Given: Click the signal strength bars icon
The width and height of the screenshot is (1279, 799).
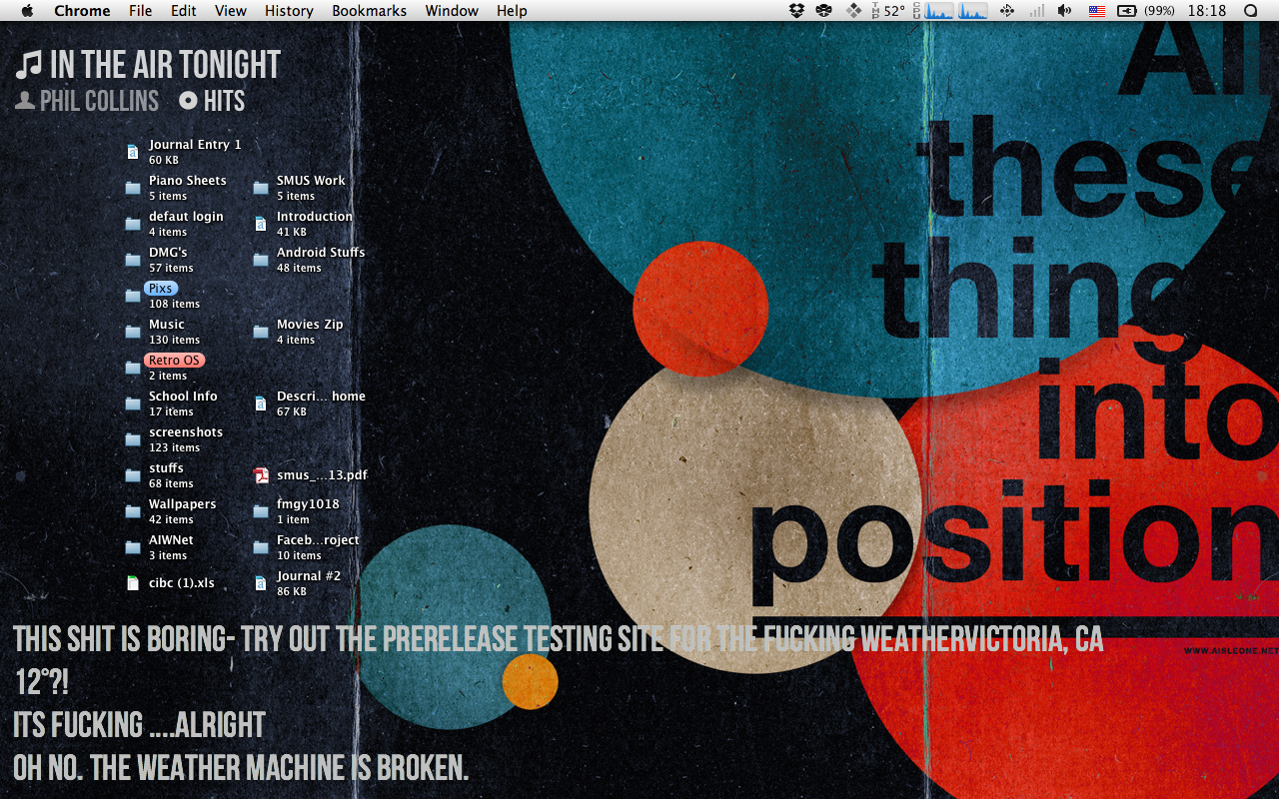Looking at the screenshot, I should [1036, 11].
